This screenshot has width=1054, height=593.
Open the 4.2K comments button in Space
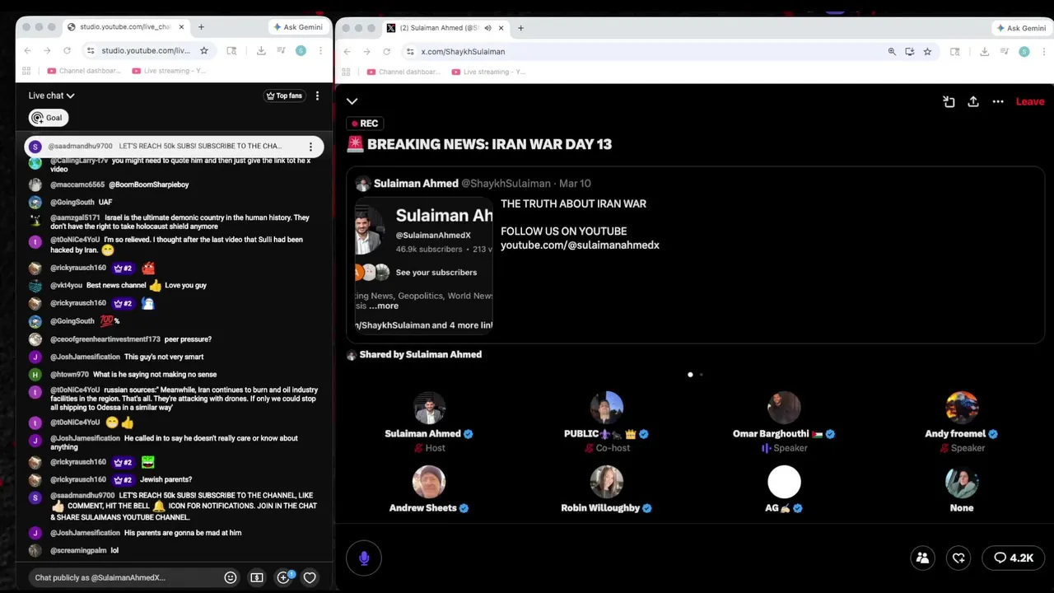(x=1014, y=558)
